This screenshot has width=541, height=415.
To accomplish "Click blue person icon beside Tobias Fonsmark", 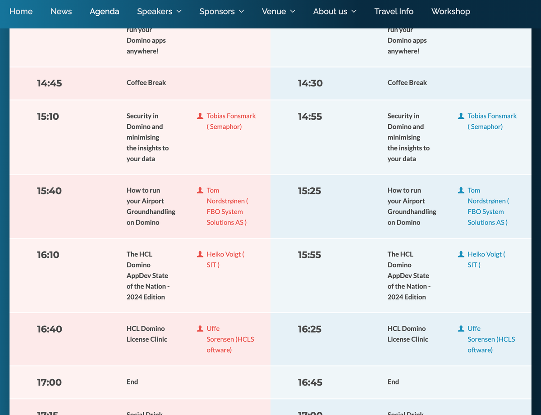I will click(x=461, y=116).
